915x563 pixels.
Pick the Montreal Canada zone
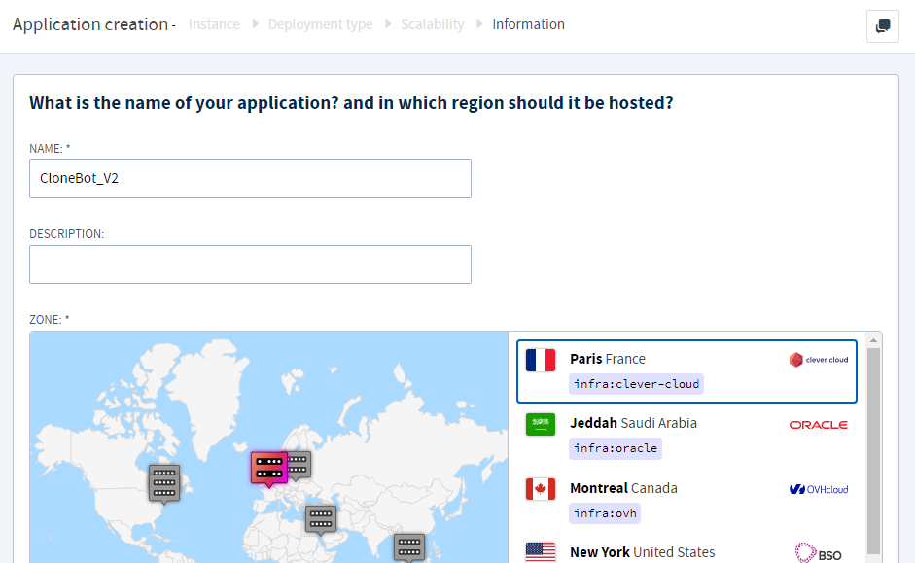tap(686, 501)
